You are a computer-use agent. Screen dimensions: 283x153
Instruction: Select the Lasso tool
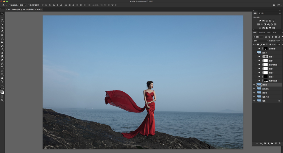coord(2,21)
